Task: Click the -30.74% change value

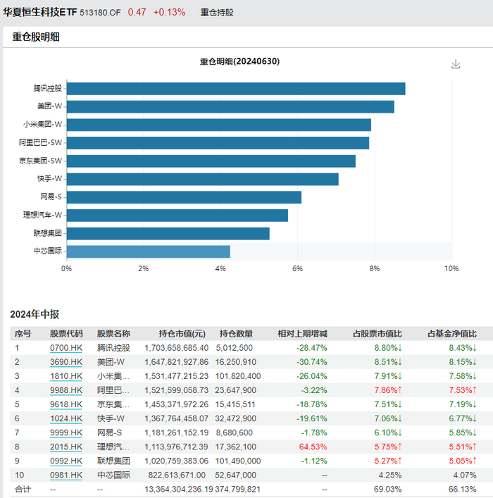Action: coord(311,362)
